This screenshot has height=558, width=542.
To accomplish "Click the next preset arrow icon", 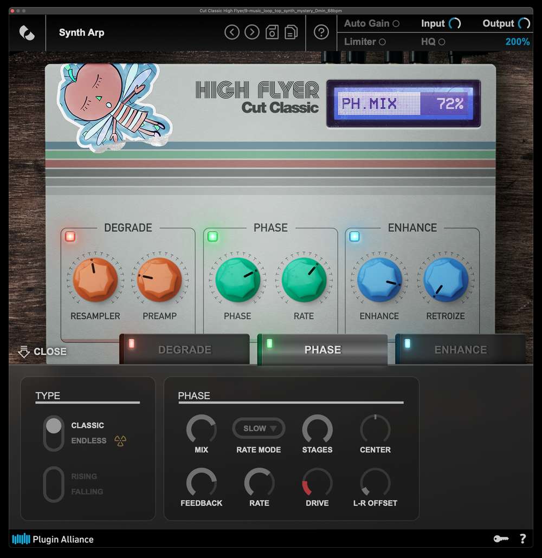I will (x=252, y=33).
